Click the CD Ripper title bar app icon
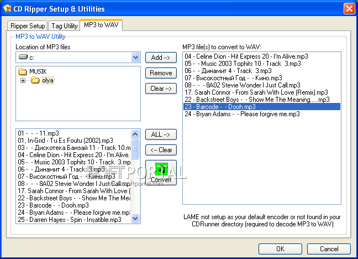 7,9
